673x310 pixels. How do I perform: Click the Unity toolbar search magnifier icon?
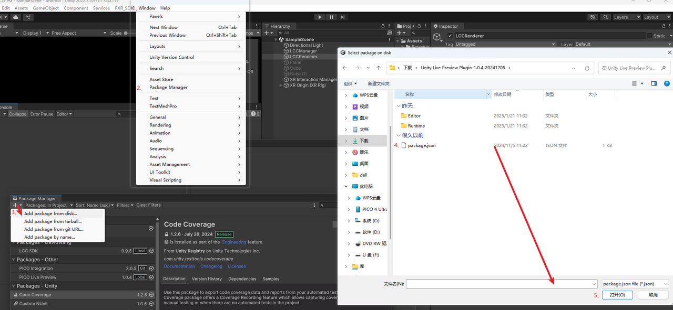606,17
